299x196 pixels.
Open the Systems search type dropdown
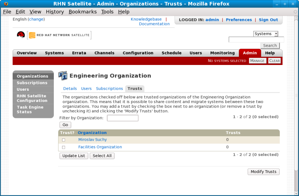266,34
